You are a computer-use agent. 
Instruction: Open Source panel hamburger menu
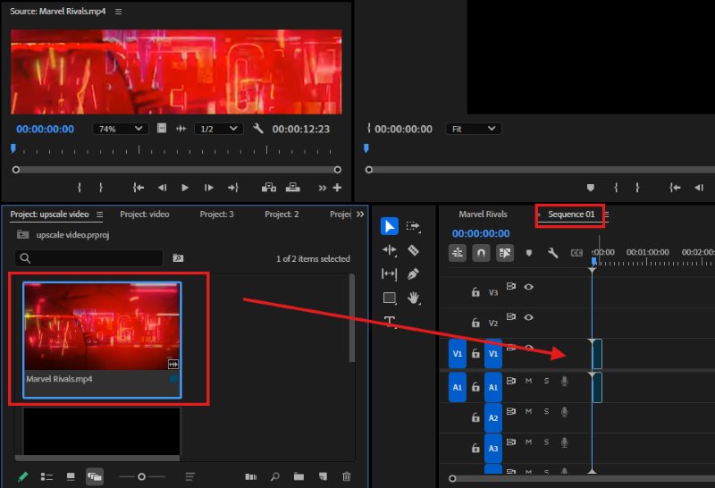(x=119, y=12)
